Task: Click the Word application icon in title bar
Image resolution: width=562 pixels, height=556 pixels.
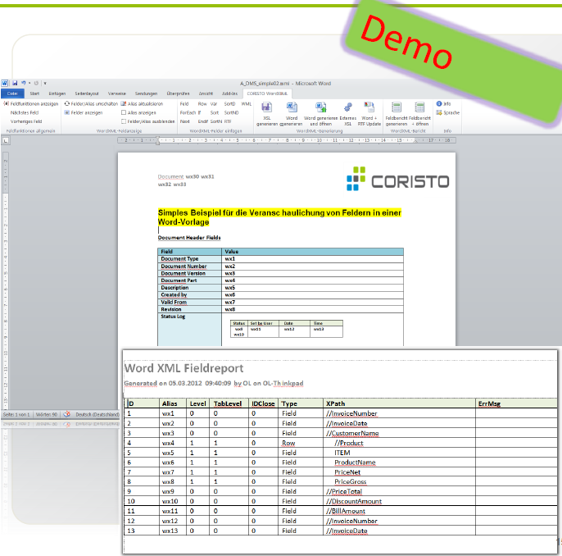Action: [x=5, y=83]
